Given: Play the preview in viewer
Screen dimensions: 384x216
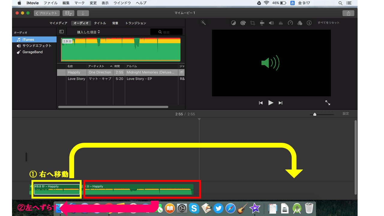Looking at the screenshot, I should (271, 103).
